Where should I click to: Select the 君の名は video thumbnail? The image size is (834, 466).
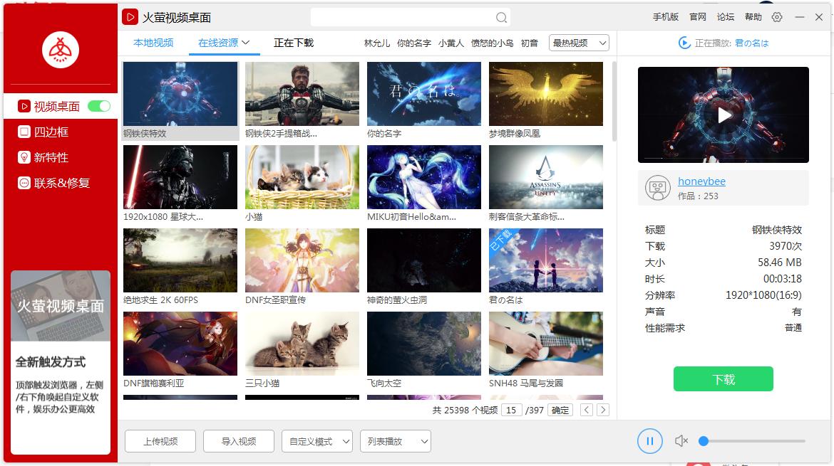pyautogui.click(x=545, y=260)
